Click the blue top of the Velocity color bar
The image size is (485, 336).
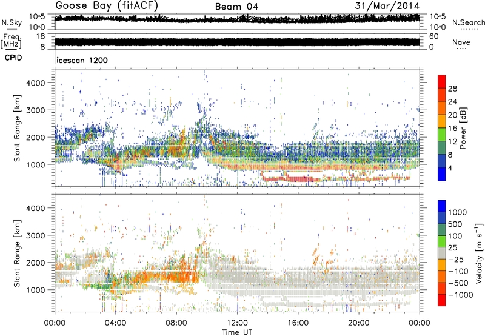point(442,205)
